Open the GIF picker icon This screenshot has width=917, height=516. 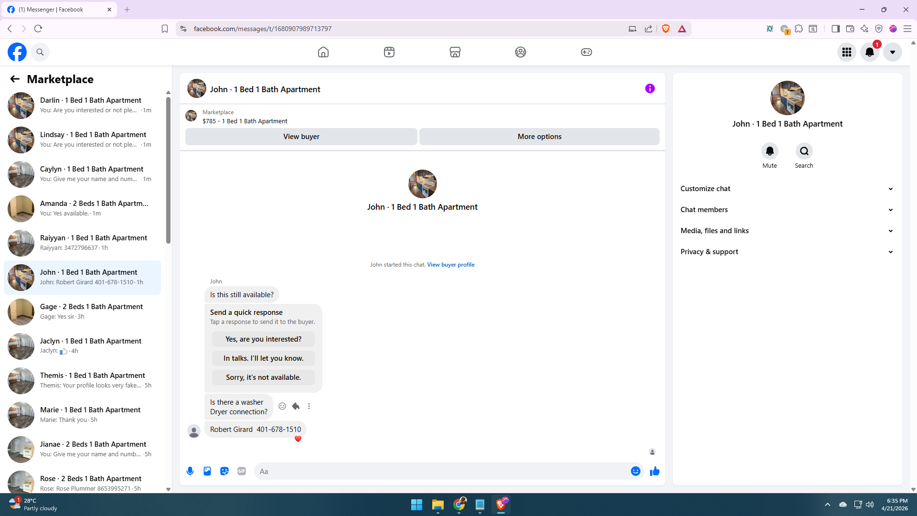(x=242, y=471)
